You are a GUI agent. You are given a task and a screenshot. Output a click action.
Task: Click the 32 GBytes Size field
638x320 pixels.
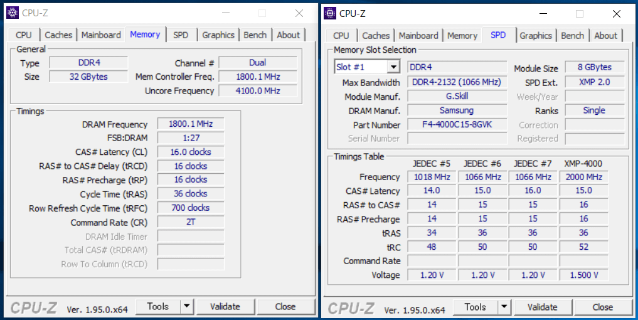pyautogui.click(x=88, y=77)
